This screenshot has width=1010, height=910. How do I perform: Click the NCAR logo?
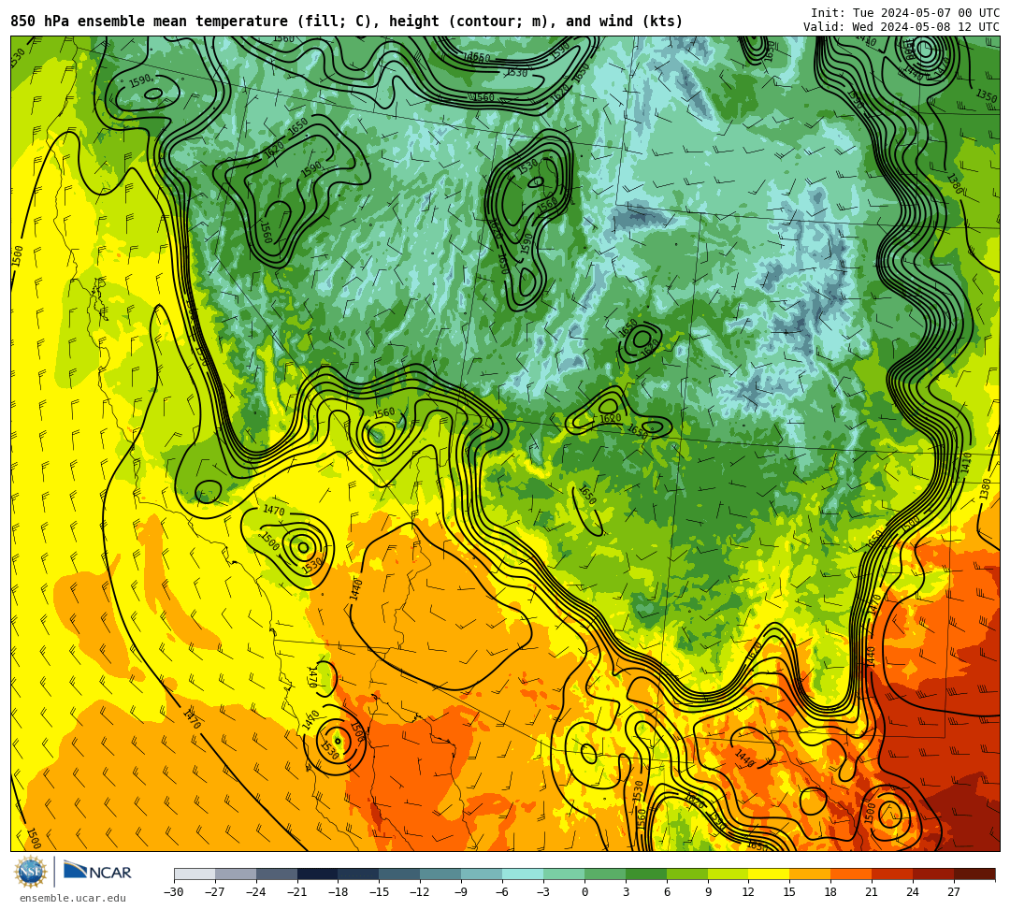pyautogui.click(x=97, y=873)
